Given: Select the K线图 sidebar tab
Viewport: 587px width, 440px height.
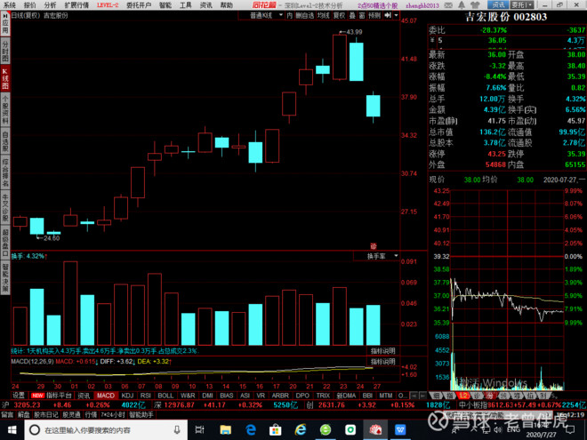Looking at the screenshot, I should [x=5, y=78].
